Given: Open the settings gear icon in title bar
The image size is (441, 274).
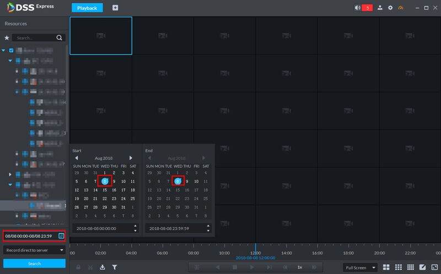Looking at the screenshot, I should point(390,8).
